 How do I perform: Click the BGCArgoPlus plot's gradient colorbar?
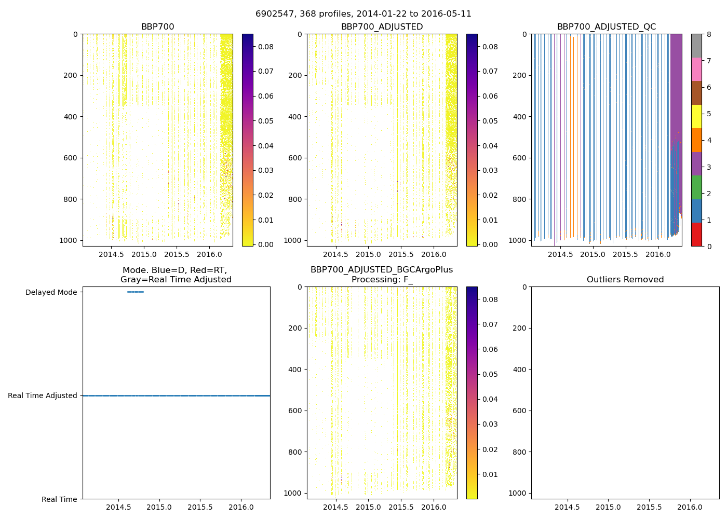pos(472,393)
